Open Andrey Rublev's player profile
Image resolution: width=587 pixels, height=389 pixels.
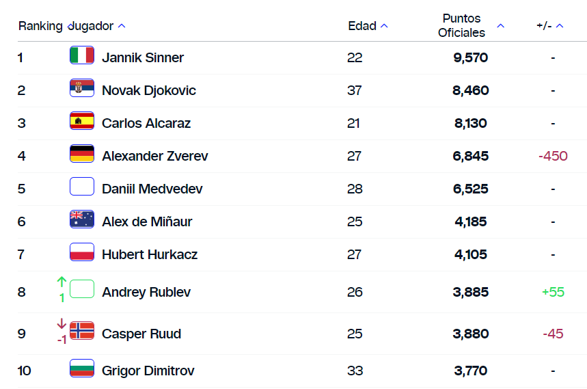(146, 292)
